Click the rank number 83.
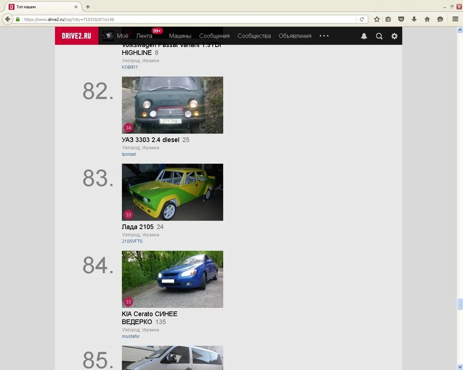Viewport: 463px width, 370px height. coord(98,178)
